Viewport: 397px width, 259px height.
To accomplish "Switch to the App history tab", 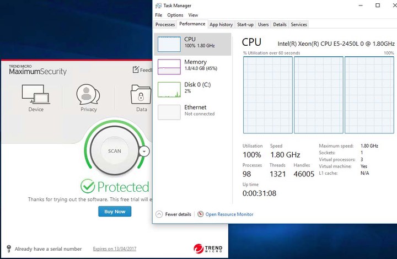I will (221, 25).
